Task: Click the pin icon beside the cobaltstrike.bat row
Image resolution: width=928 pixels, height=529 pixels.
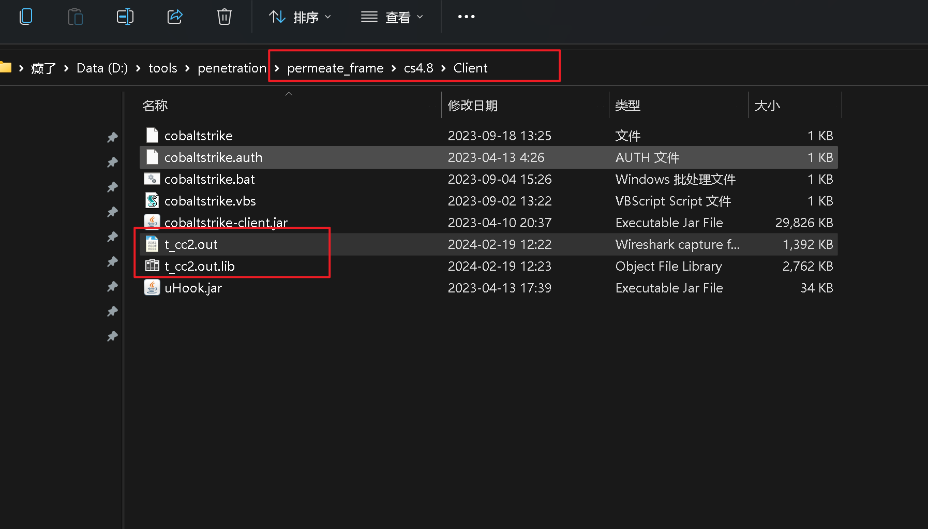Action: (x=112, y=187)
